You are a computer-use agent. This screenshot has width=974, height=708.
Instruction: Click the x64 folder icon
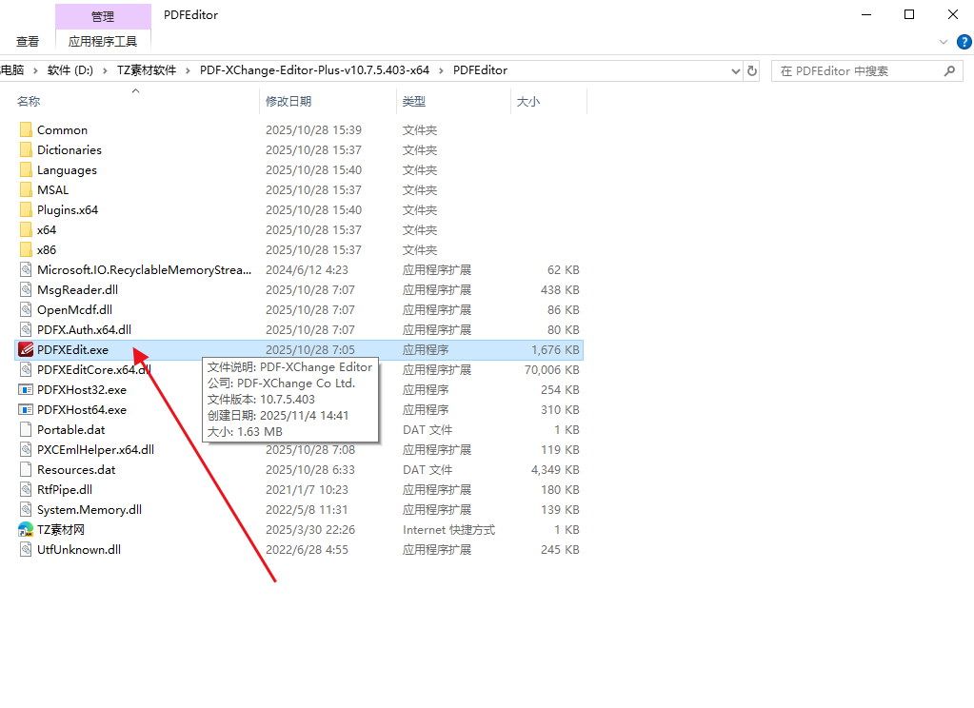(x=26, y=229)
